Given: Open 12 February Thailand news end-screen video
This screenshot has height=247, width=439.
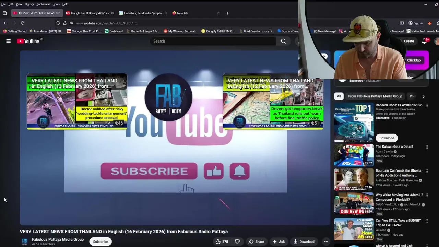Looking at the screenshot, I should tap(273, 101).
